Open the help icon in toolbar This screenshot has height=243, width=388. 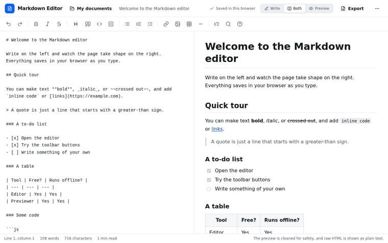click(239, 24)
